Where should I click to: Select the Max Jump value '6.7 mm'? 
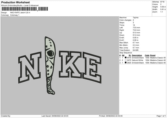pos(136,48)
